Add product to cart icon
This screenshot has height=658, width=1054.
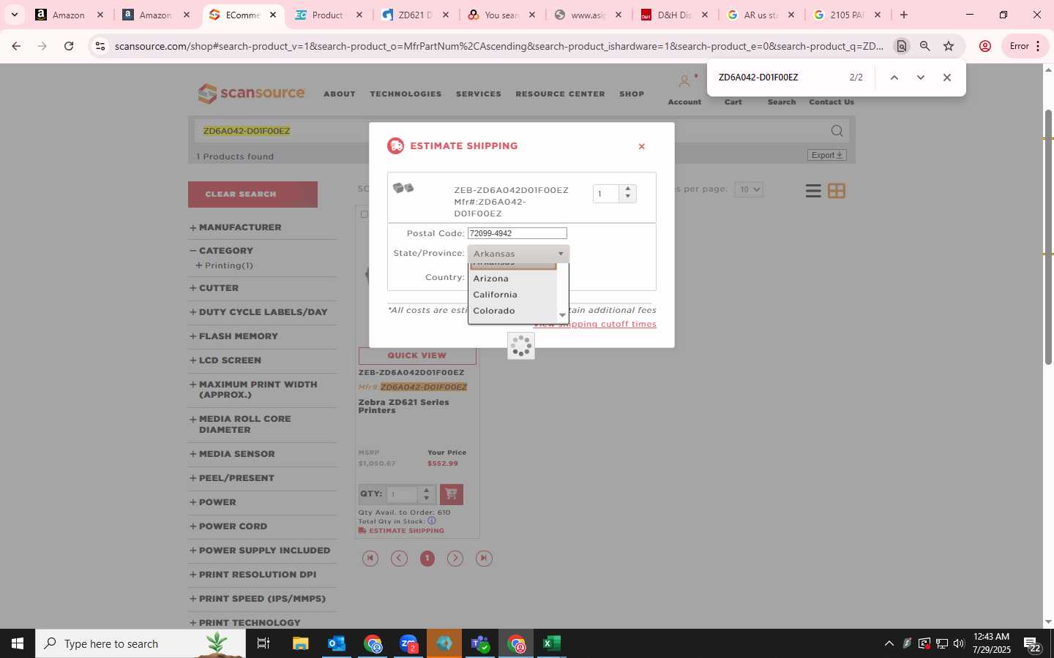(451, 494)
